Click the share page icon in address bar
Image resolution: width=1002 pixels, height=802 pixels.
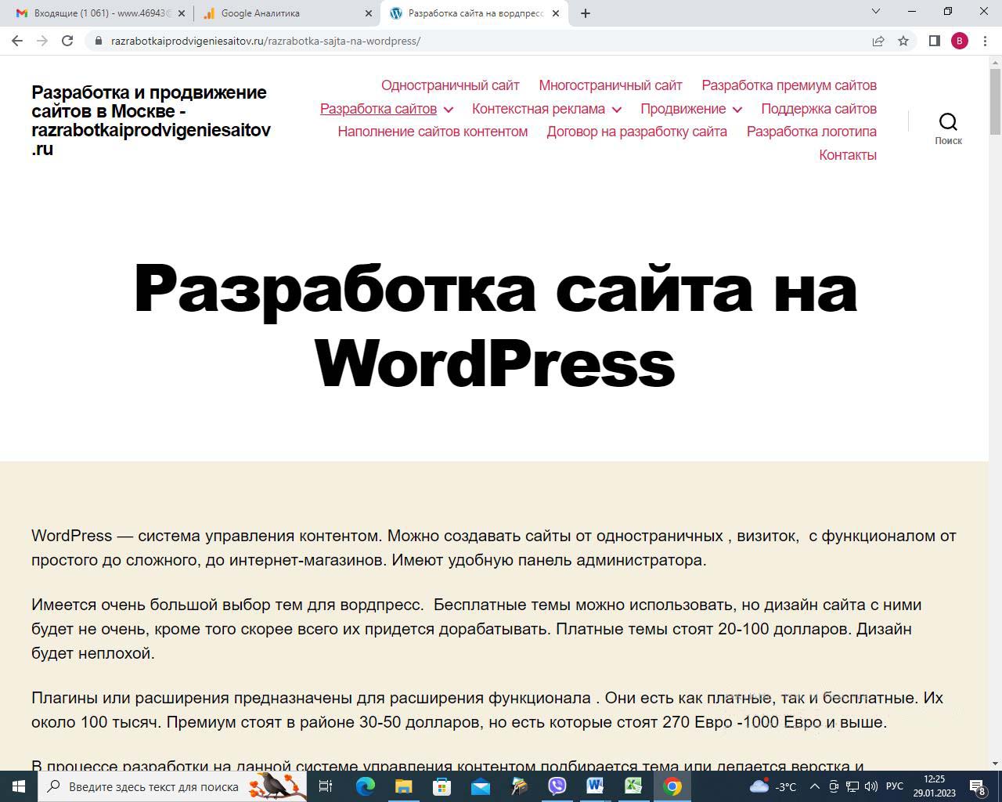tap(878, 41)
